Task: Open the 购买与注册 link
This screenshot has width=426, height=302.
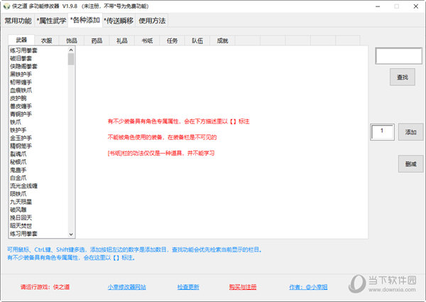Action: click(x=243, y=287)
